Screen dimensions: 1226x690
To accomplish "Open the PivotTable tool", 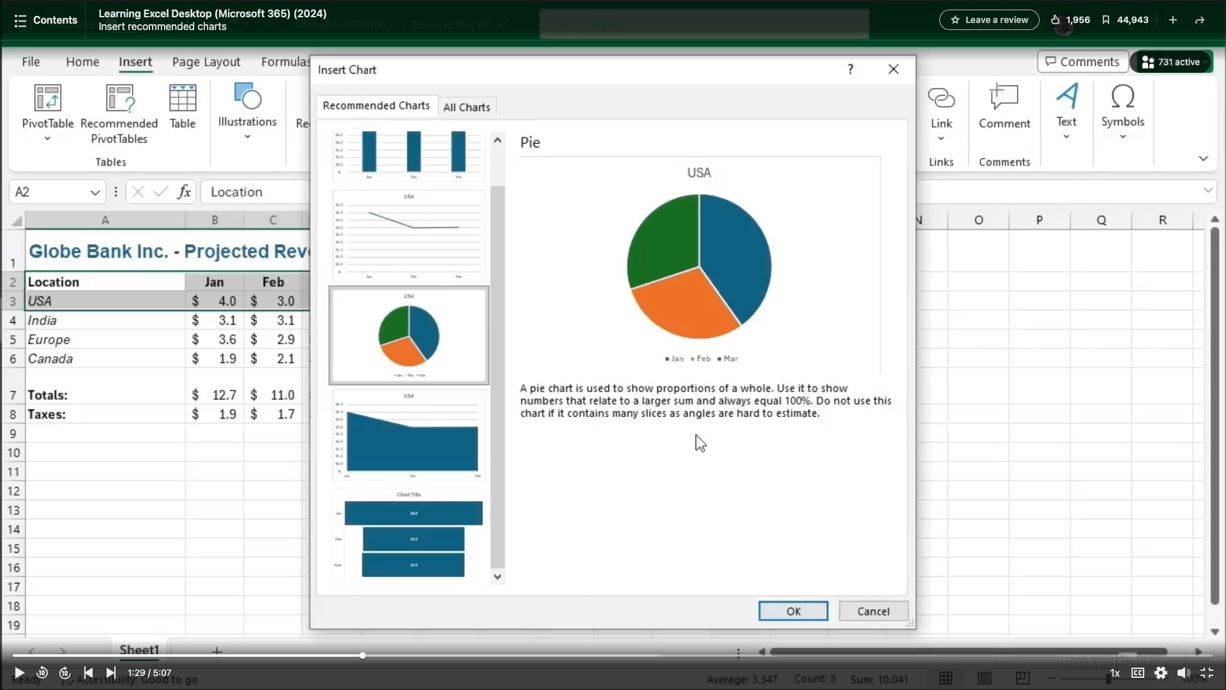I will (x=47, y=113).
